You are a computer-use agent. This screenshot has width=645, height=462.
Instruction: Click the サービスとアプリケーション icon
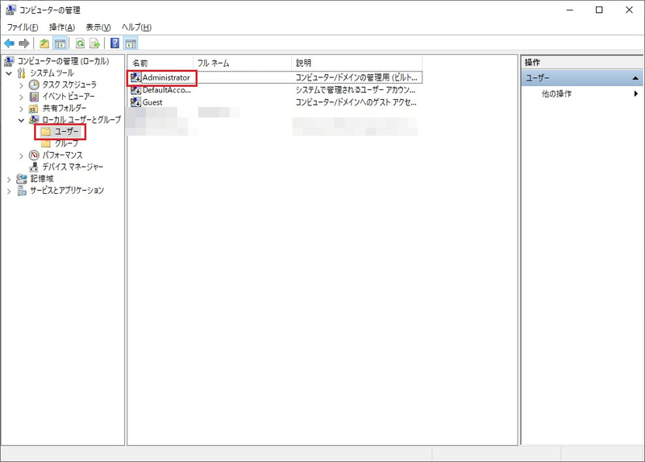(x=22, y=191)
